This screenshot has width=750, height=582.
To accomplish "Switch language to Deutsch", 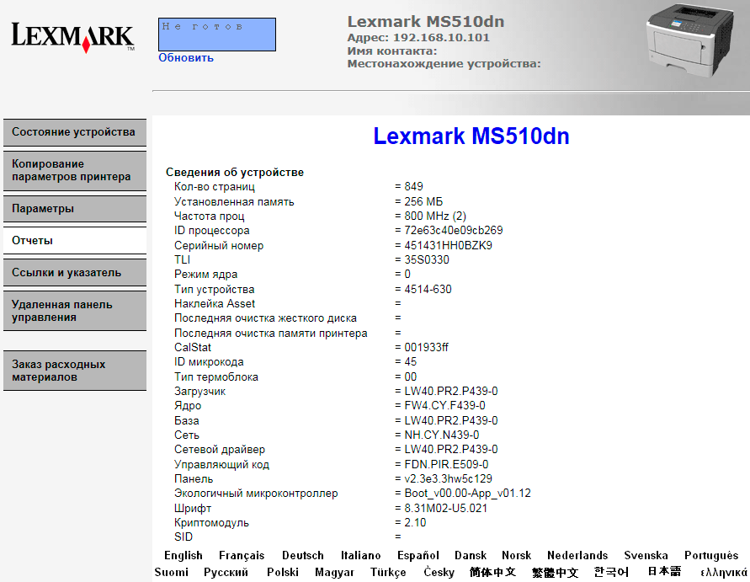I will tap(303, 556).
